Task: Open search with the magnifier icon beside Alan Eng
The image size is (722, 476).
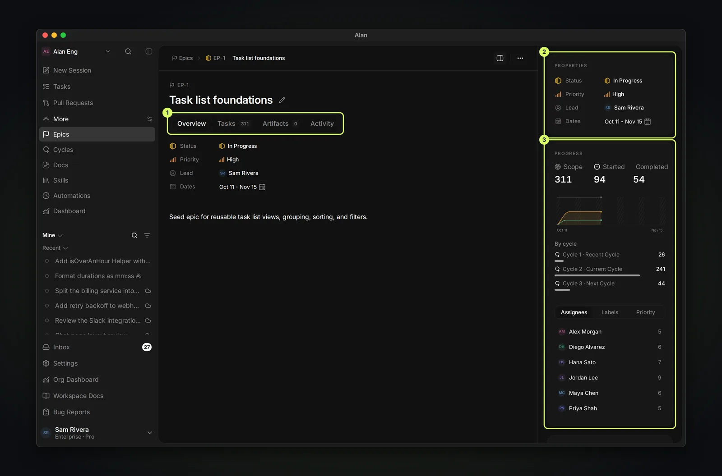Action: [128, 51]
